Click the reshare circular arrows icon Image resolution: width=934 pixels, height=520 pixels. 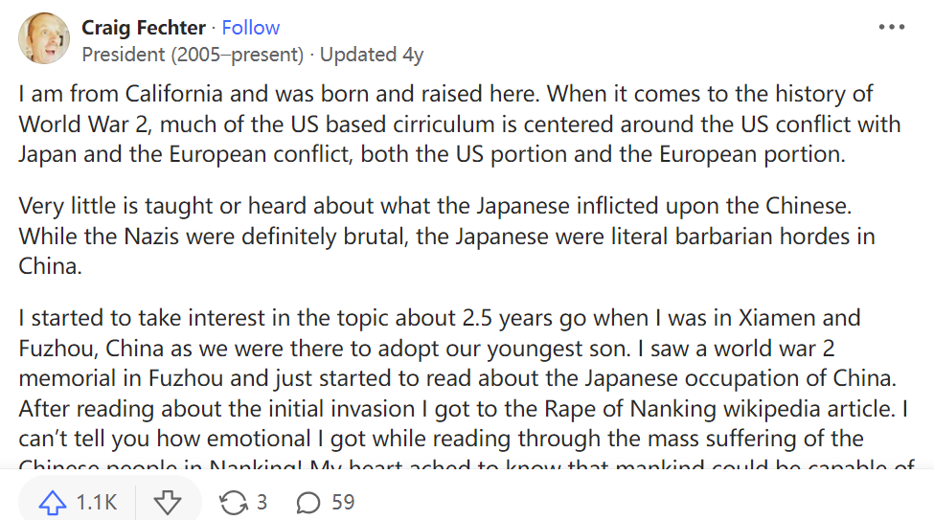click(x=233, y=502)
